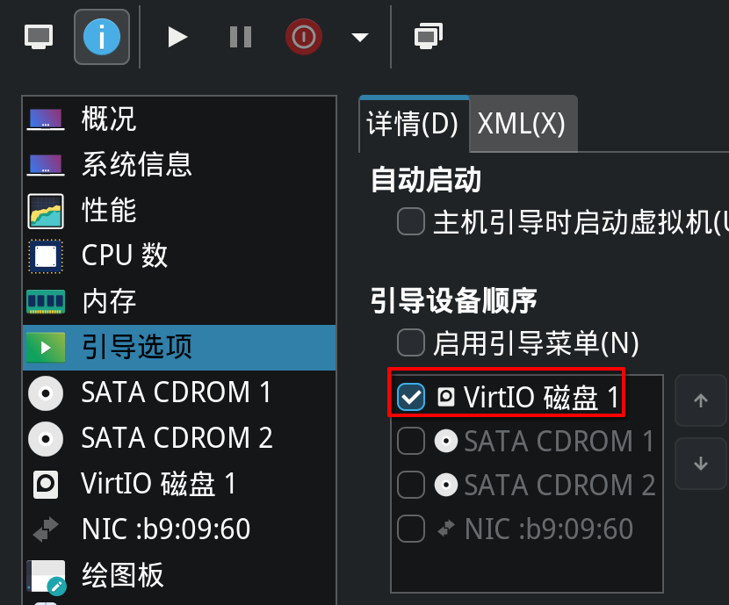Screen dimensions: 729x605
Task: Toggle 启用引导菜单(N) checkbox
Action: pyautogui.click(x=411, y=341)
